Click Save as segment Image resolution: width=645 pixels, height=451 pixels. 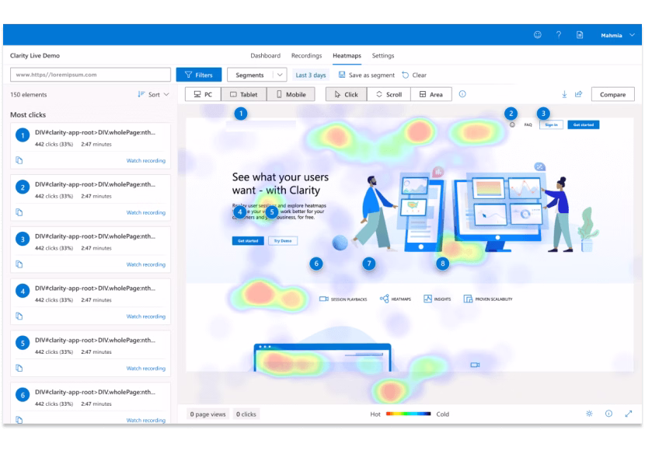367,75
